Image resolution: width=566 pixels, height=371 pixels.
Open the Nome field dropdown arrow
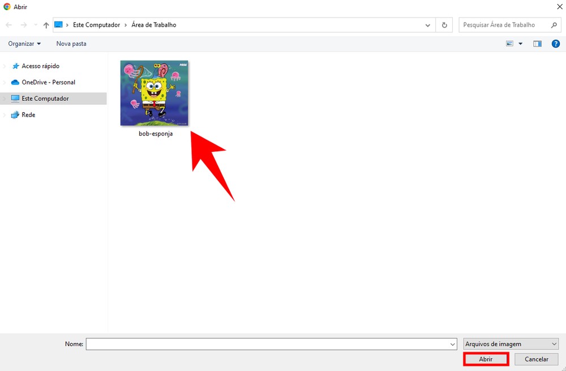click(x=453, y=344)
